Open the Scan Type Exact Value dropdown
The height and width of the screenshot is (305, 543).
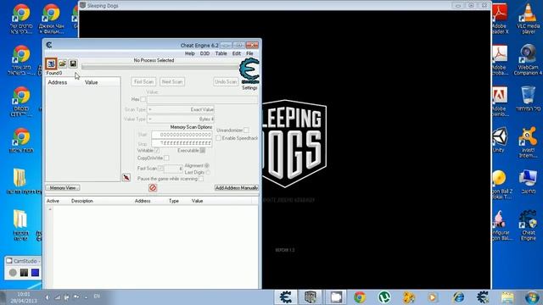181,109
